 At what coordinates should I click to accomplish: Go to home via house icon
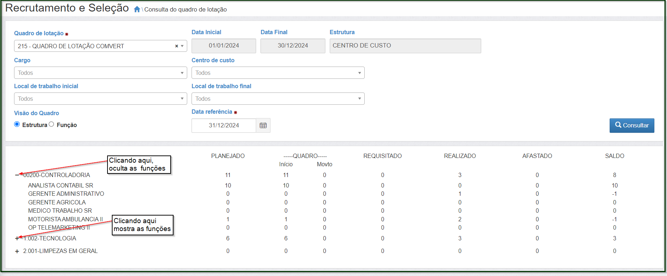[x=137, y=9]
